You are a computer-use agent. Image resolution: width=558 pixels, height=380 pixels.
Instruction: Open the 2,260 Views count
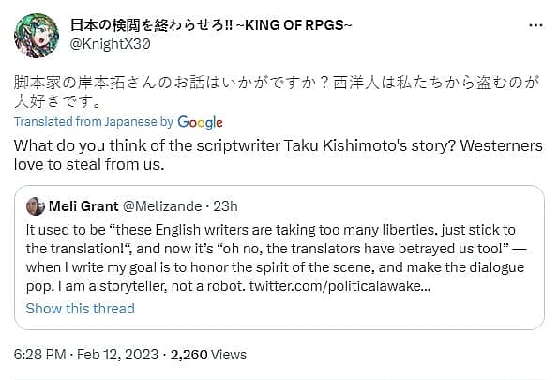point(208,355)
